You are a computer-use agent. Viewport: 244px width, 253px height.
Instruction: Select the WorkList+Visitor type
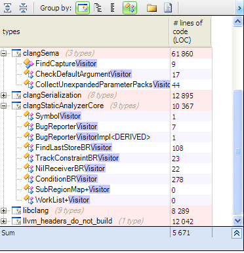[x=62, y=200]
